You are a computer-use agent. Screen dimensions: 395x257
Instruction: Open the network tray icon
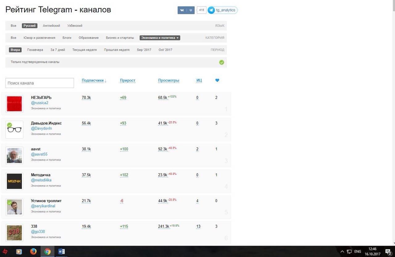click(x=349, y=251)
